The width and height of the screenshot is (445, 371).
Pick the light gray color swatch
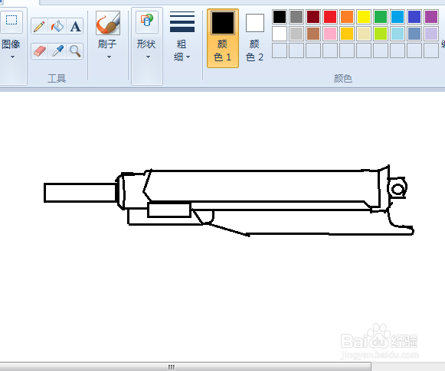click(x=296, y=34)
